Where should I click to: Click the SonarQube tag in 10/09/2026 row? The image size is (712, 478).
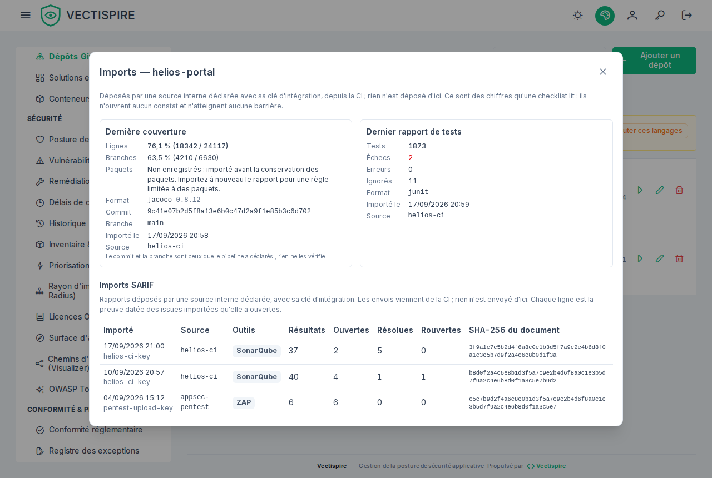pos(256,377)
